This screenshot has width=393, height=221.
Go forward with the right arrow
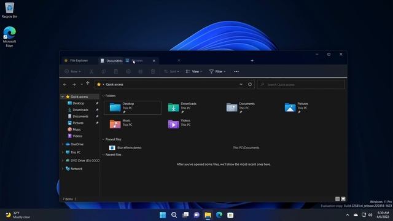point(74,85)
